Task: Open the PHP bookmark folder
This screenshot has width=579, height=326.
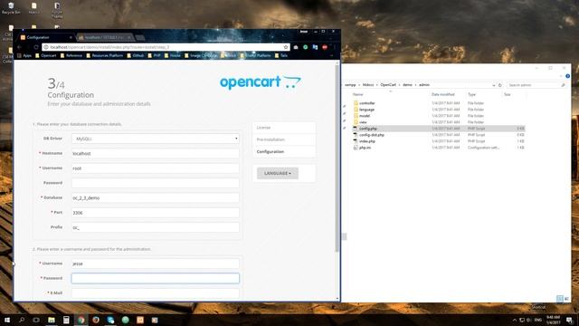Action: (155, 55)
